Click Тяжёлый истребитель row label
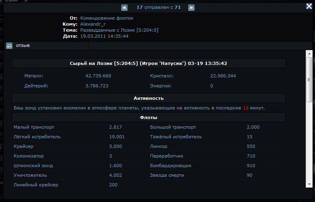 176,137
